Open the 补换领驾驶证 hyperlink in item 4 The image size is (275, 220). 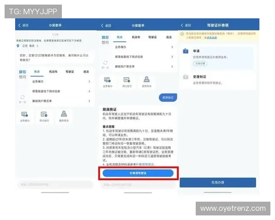click(145, 165)
